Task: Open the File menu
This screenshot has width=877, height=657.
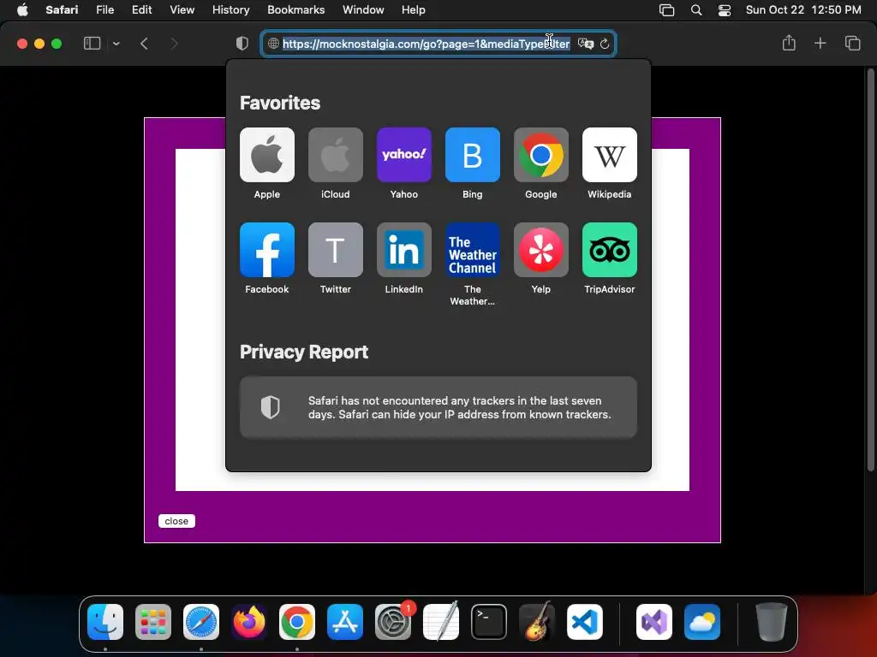Action: [105, 9]
